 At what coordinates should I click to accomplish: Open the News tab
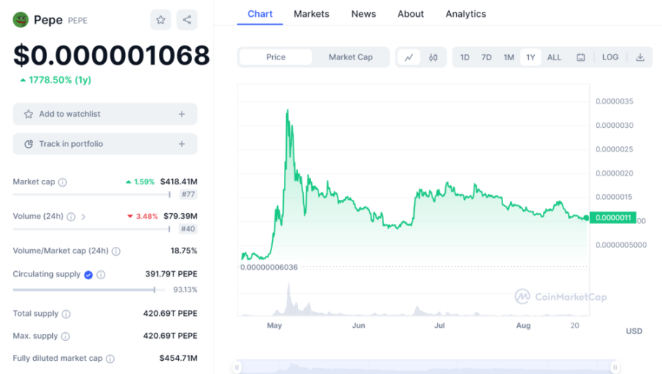click(x=363, y=14)
